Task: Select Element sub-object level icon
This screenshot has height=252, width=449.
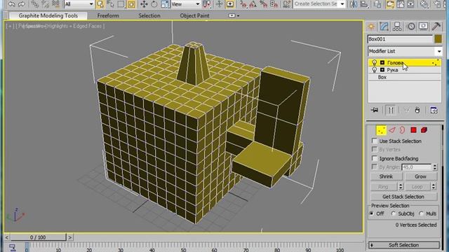Action: point(424,130)
